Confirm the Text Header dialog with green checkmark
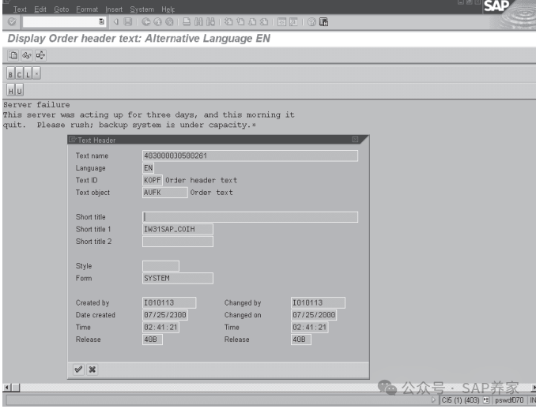Image resolution: width=536 pixels, height=409 pixels. click(78, 370)
